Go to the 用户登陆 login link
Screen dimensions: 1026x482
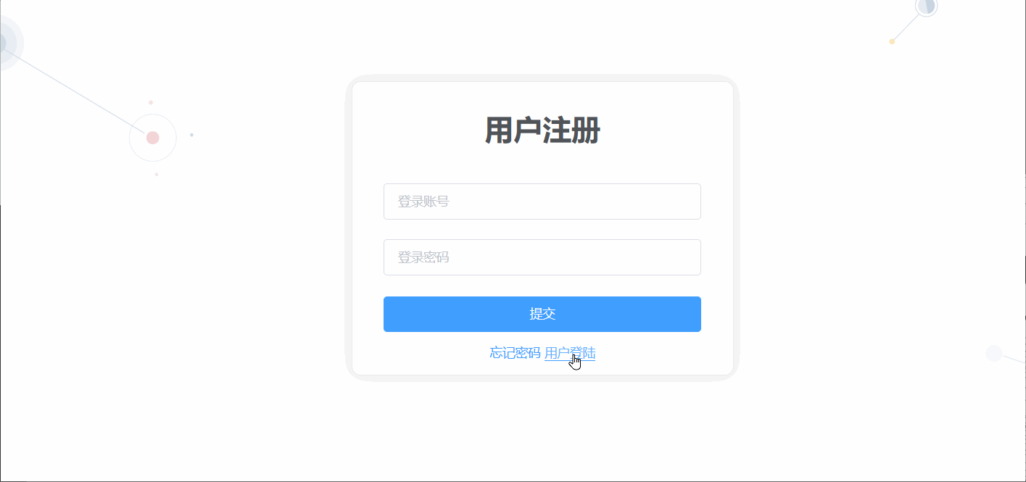[570, 353]
